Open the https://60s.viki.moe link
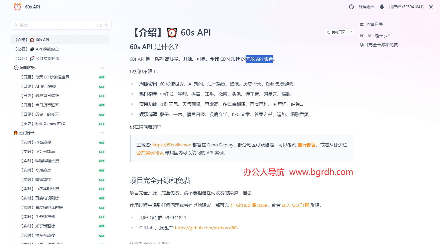440x244 pixels. 171,145
